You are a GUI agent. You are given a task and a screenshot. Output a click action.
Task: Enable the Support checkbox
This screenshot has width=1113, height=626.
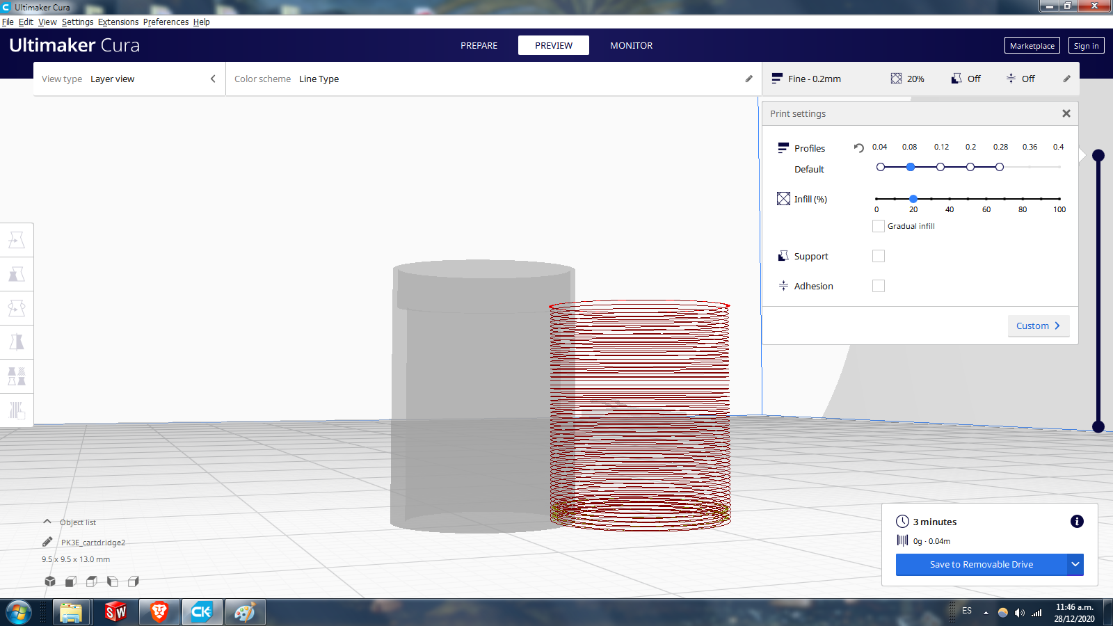[879, 256]
